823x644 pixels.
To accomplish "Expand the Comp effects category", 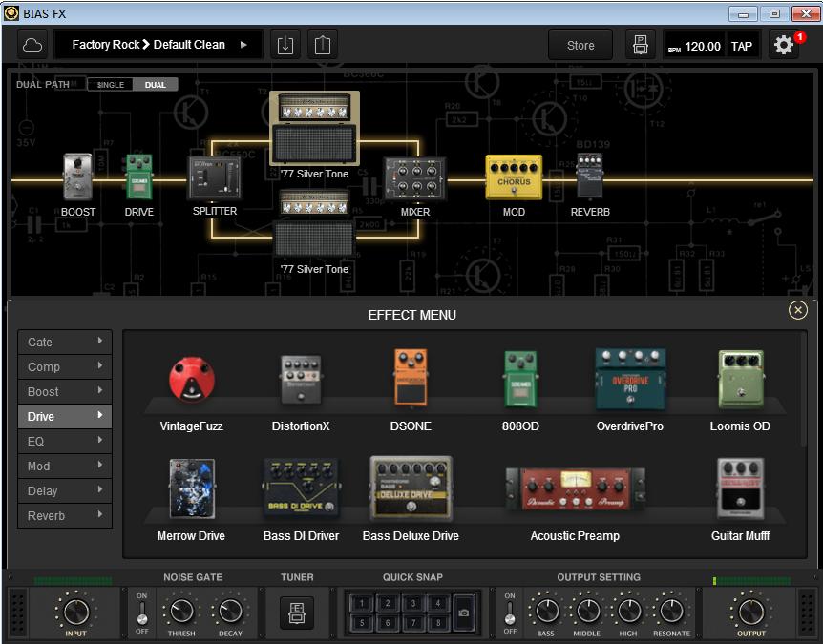I will pos(64,366).
